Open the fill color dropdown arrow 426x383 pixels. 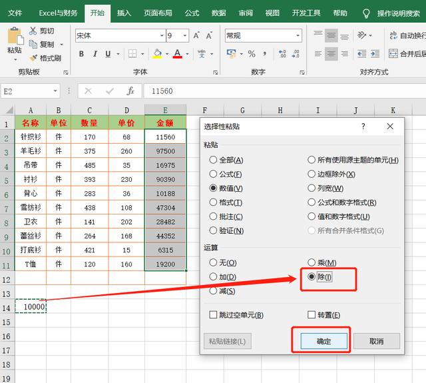167,54
